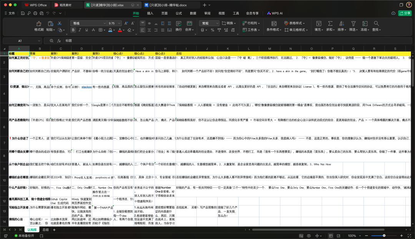The image size is (415, 239).
Task: Click the reading mode eye icon in status bar
Action: [x=309, y=236]
